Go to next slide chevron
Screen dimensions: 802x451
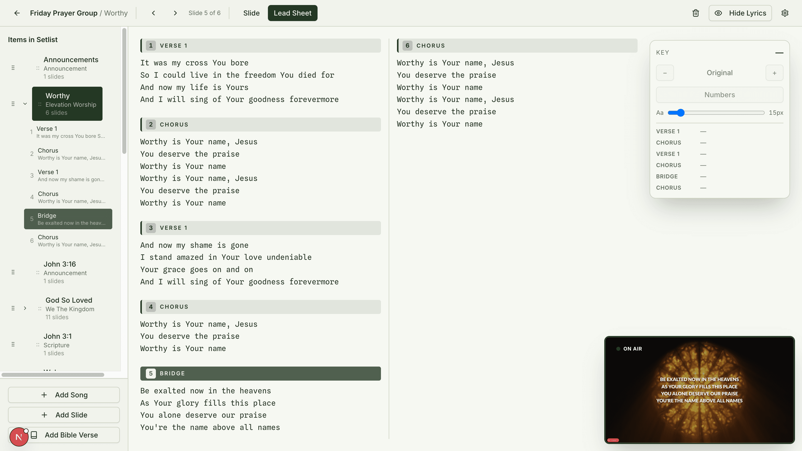175,13
